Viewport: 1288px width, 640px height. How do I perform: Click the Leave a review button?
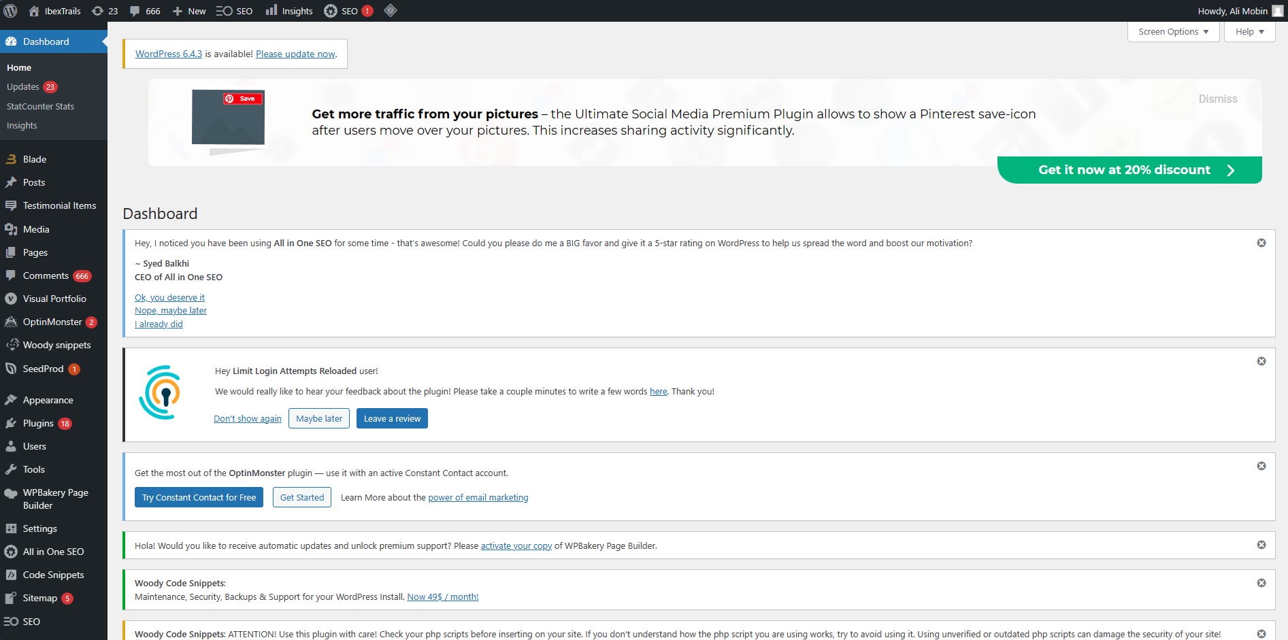click(392, 419)
